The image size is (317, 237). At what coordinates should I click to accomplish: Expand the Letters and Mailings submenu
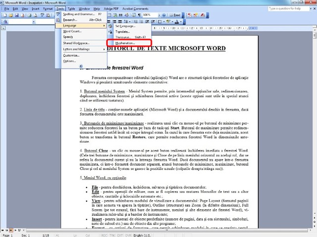(81, 49)
